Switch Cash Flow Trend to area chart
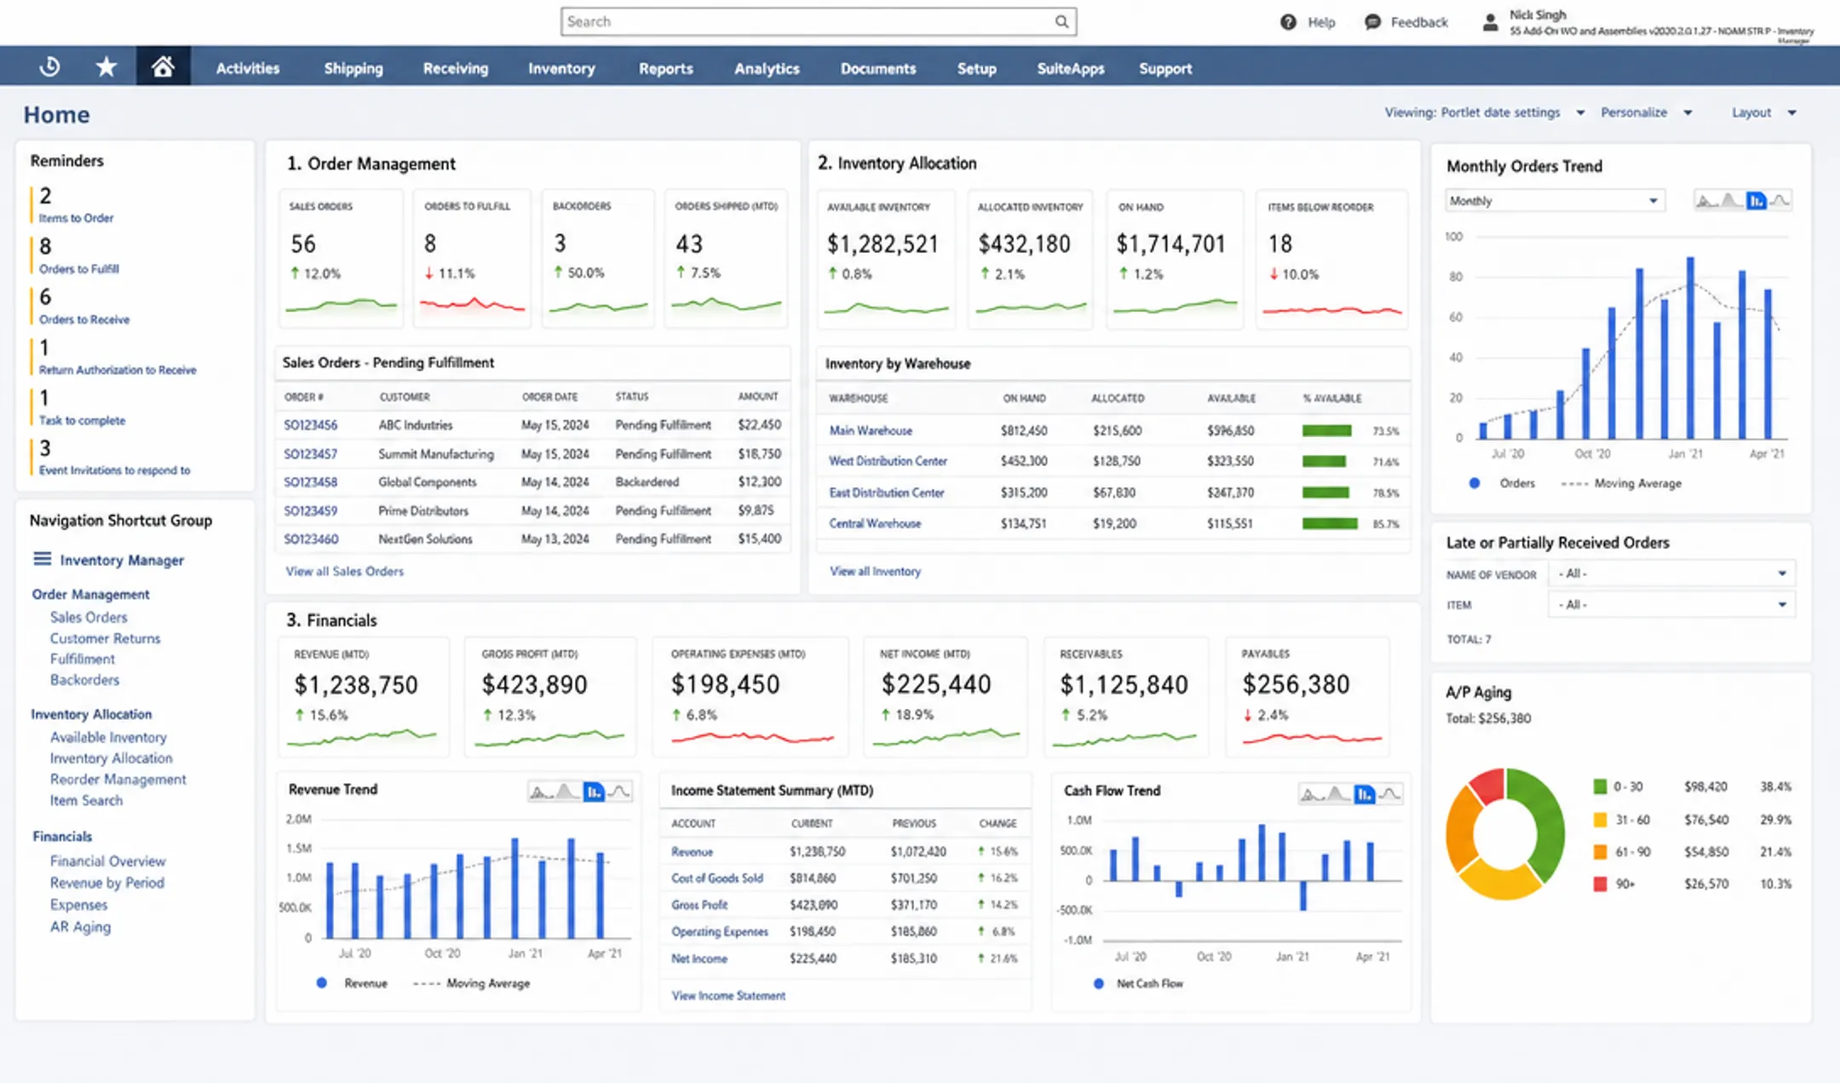 pyautogui.click(x=1337, y=794)
